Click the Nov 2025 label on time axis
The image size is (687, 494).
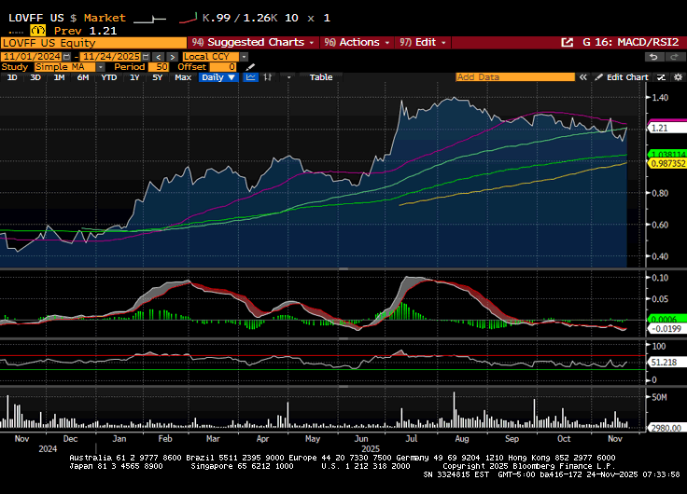[615, 439]
